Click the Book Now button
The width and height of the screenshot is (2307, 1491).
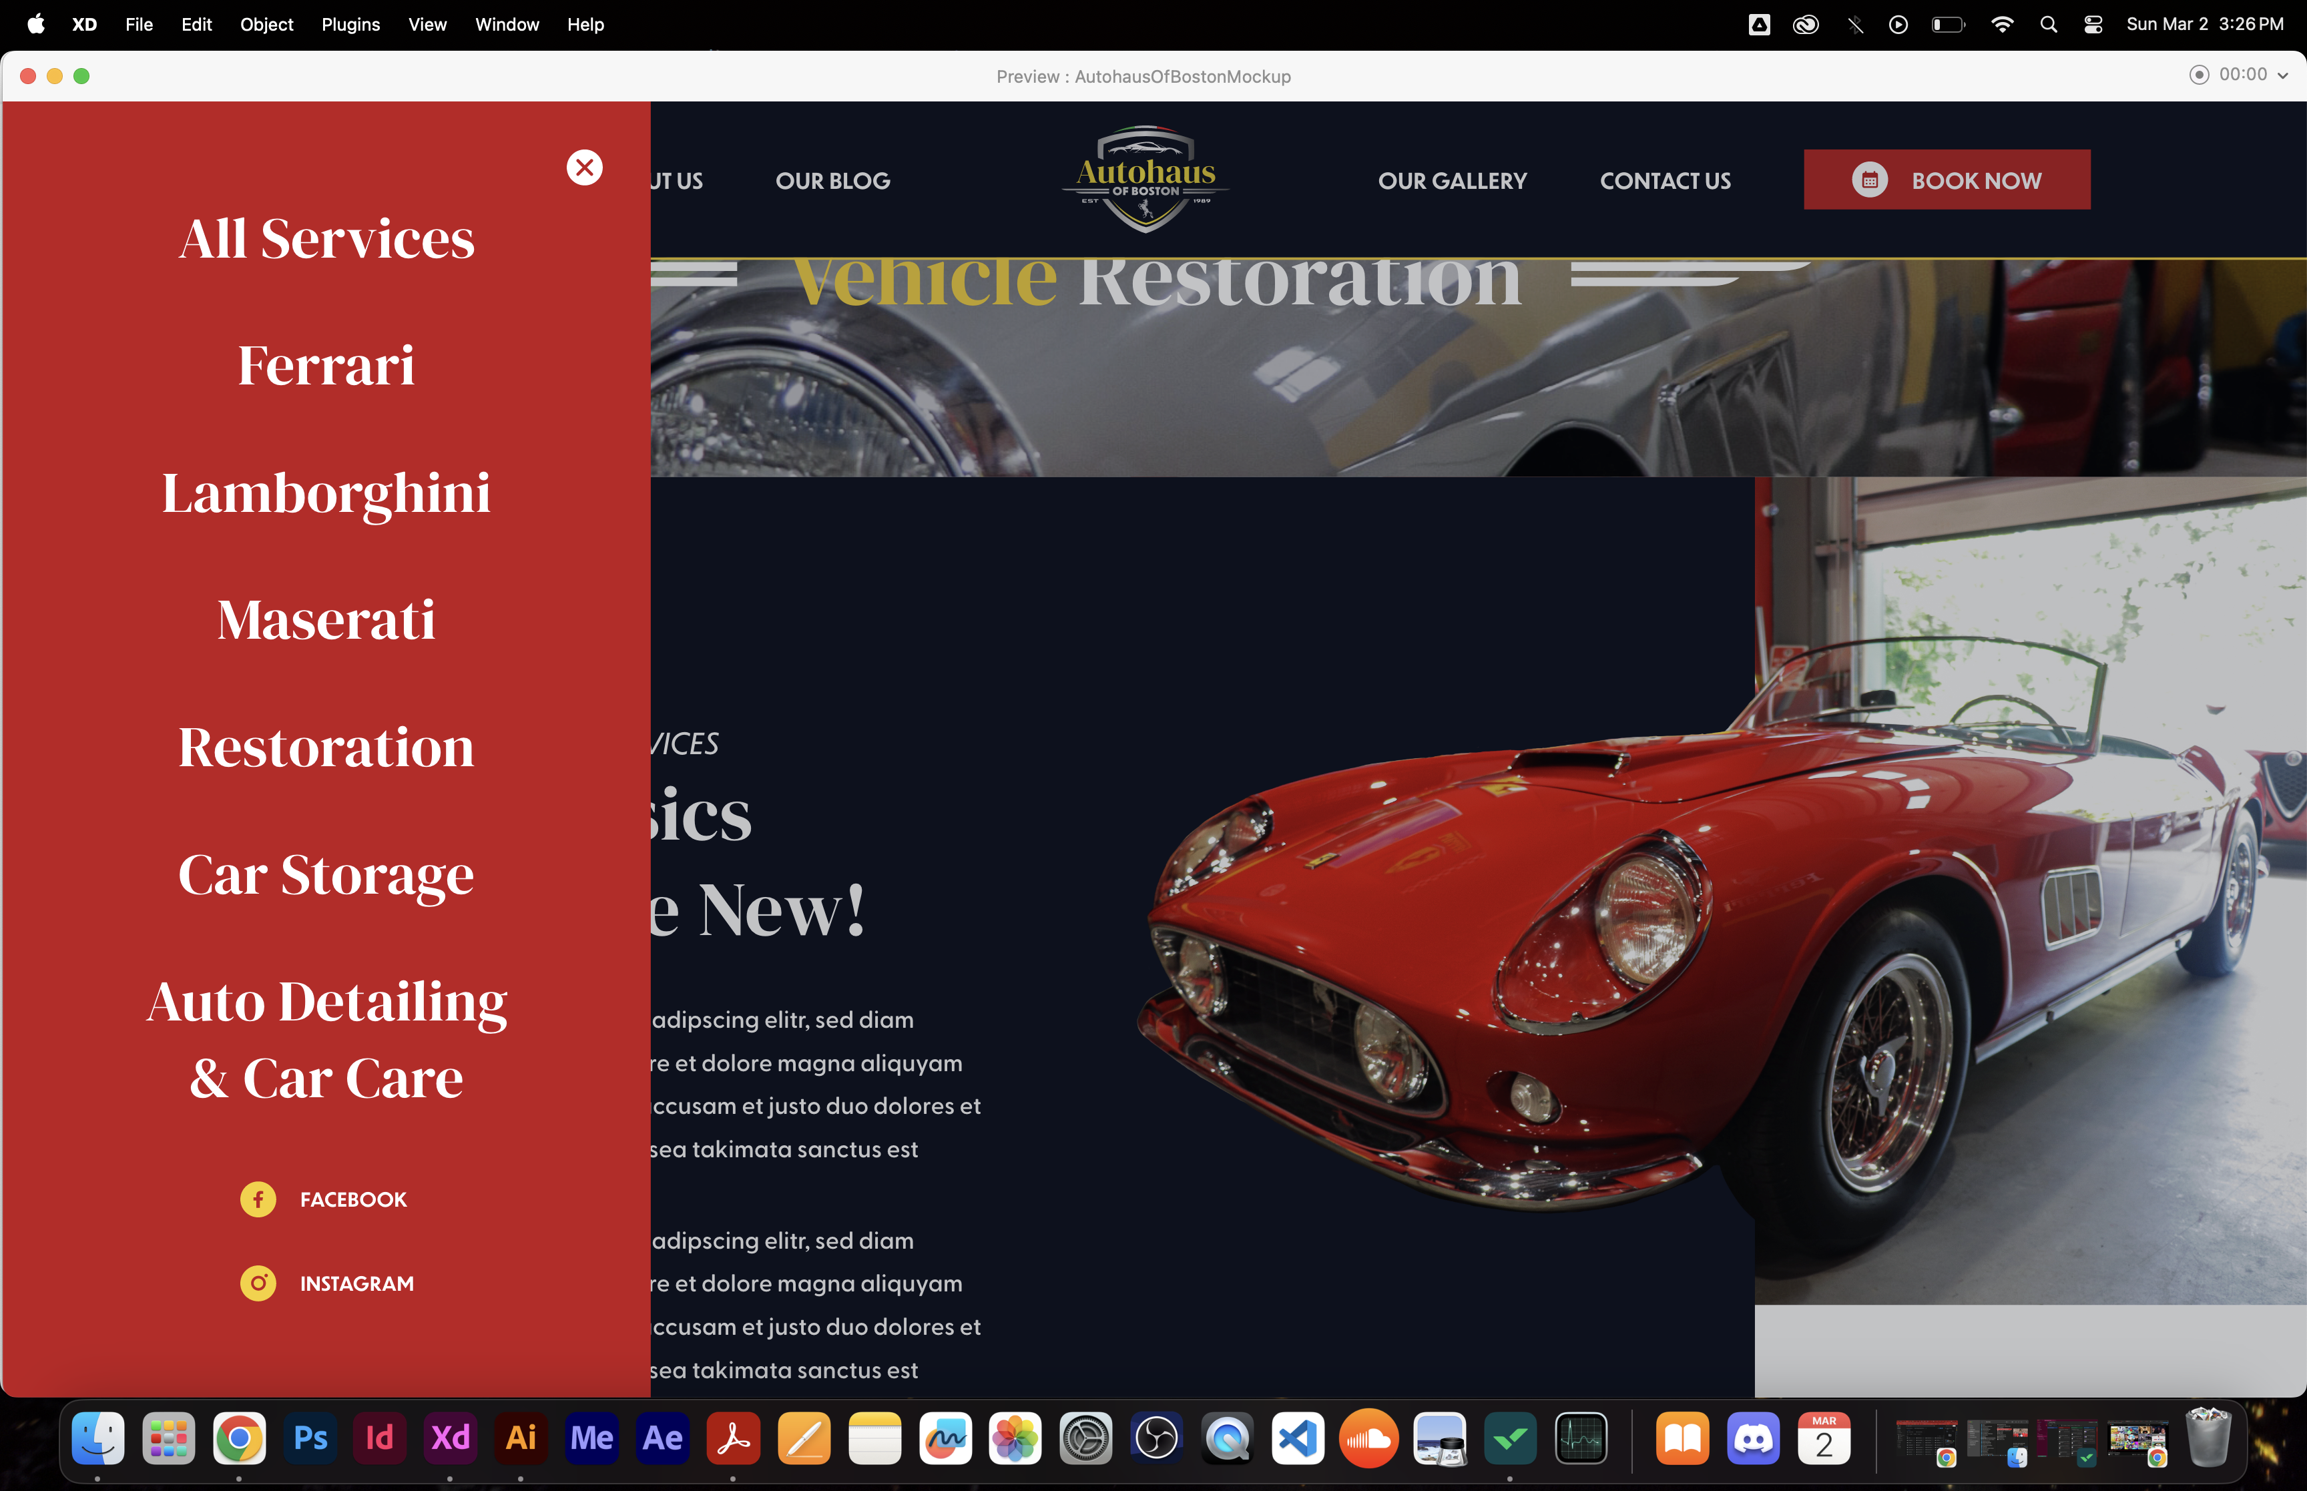[1975, 180]
